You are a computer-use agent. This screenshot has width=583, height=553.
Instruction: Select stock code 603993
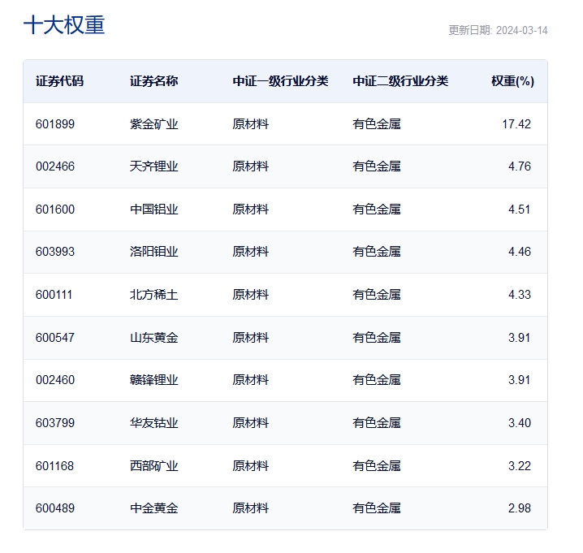[x=55, y=252]
